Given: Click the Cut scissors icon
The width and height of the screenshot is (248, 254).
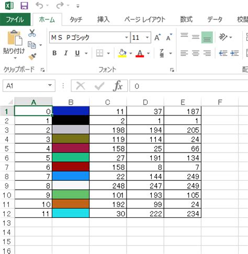Looking at the screenshot, I should coord(32,33).
